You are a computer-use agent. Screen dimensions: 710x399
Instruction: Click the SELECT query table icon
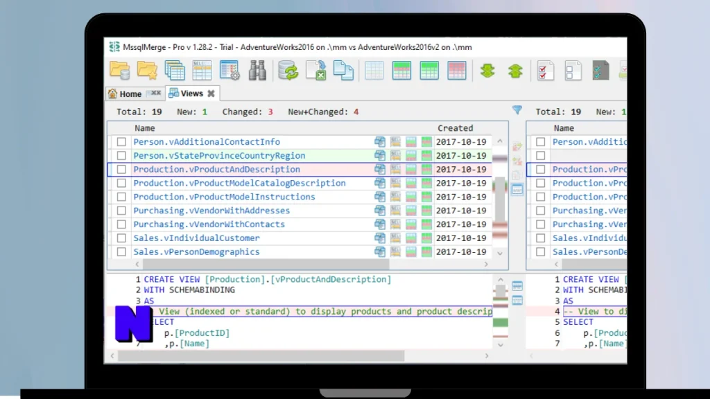pos(202,71)
